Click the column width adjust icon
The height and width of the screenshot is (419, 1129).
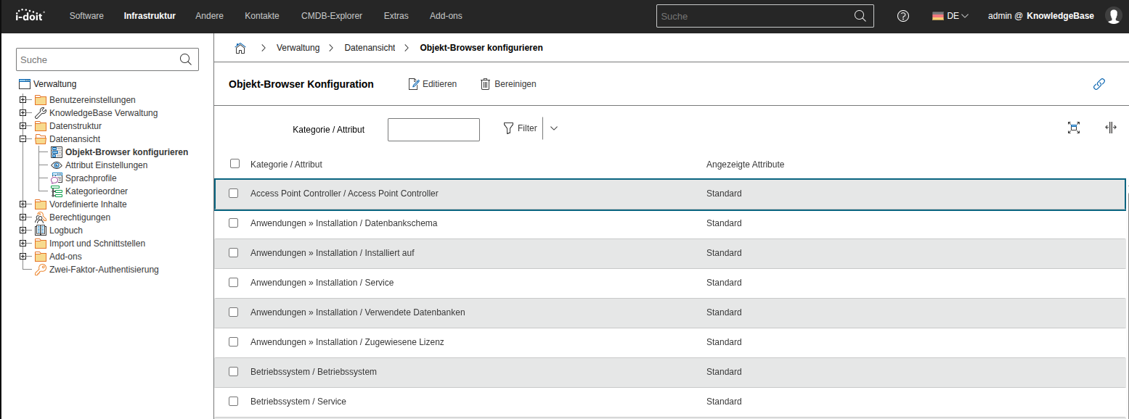click(x=1110, y=128)
